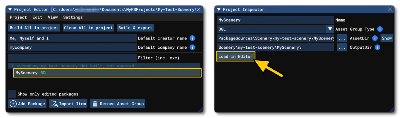This screenshot has width=400, height=118.
Task: Open info icon for Default company name
Action: (x=192, y=47)
